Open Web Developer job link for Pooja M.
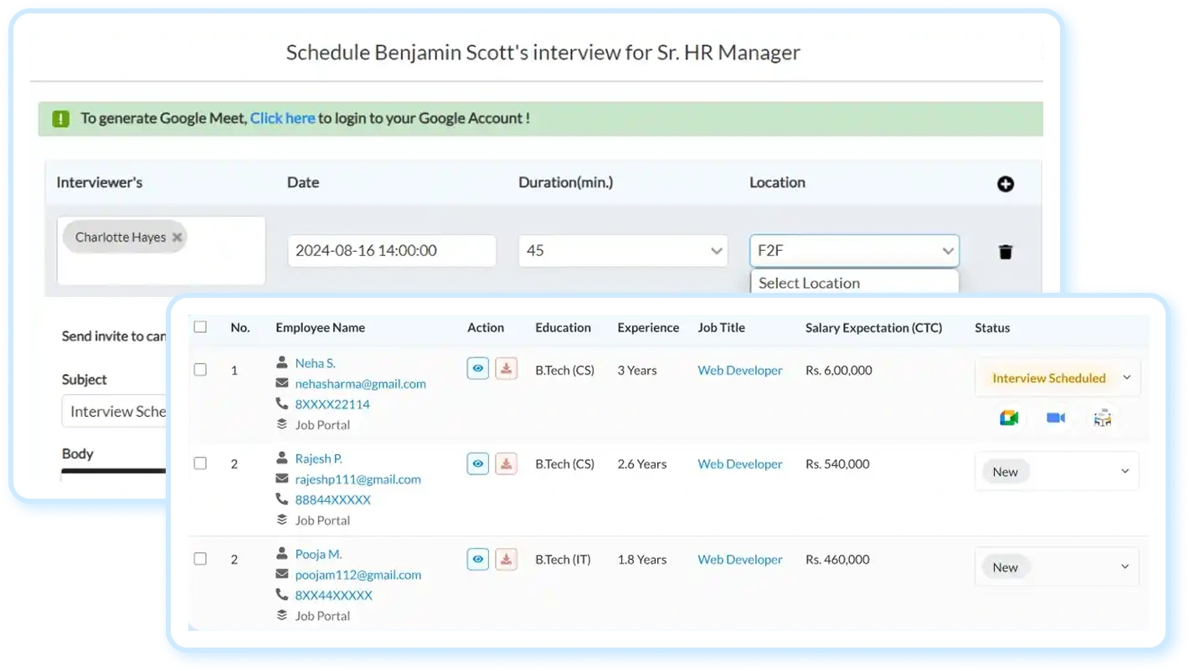 click(x=740, y=559)
